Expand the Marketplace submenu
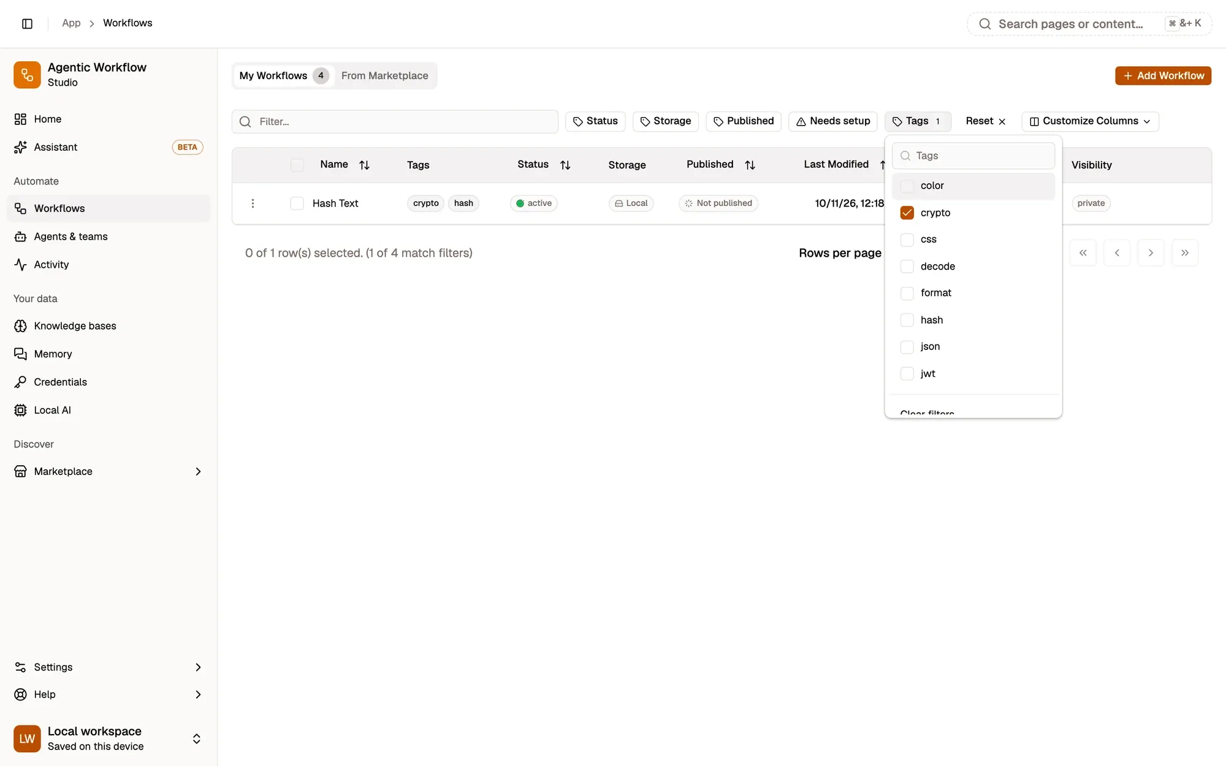This screenshot has height=766, width=1226. [x=198, y=471]
